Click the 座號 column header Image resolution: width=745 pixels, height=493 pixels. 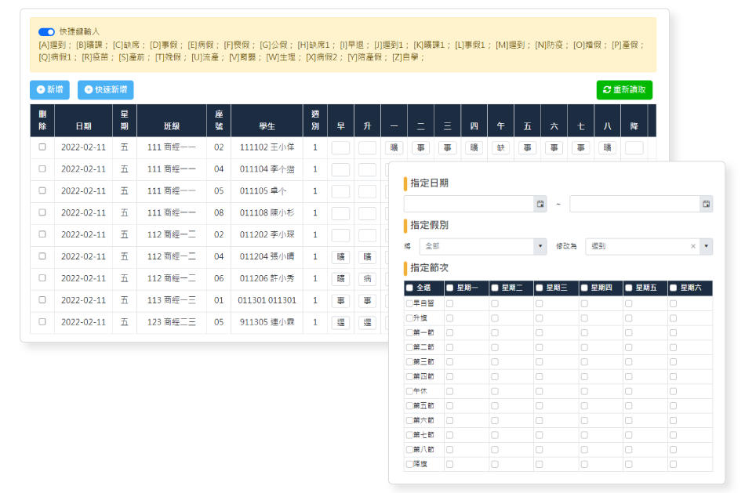click(219, 120)
